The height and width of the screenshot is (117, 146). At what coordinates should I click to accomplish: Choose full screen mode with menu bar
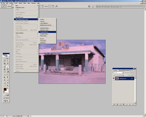(6, 98)
